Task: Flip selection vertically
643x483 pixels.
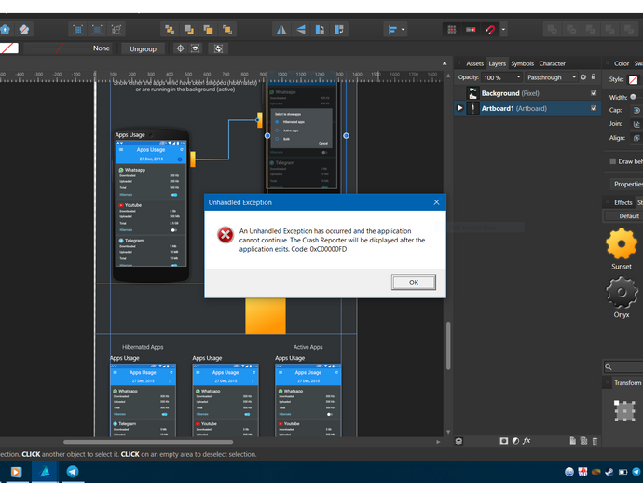Action: click(x=301, y=30)
